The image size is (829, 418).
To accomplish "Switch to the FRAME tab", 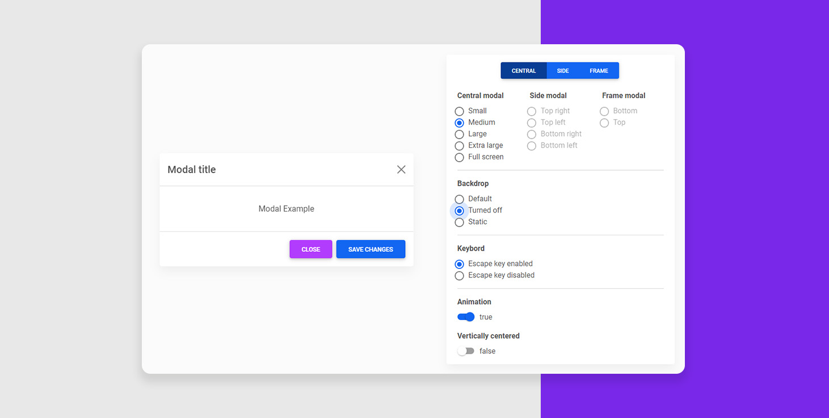I will coord(599,71).
